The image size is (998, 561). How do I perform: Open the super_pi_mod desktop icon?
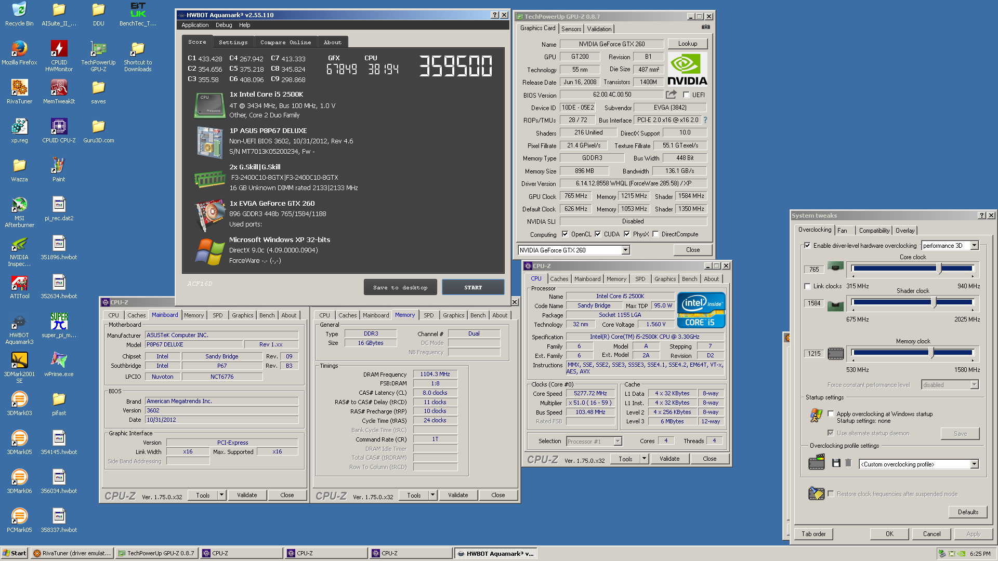pos(59,325)
